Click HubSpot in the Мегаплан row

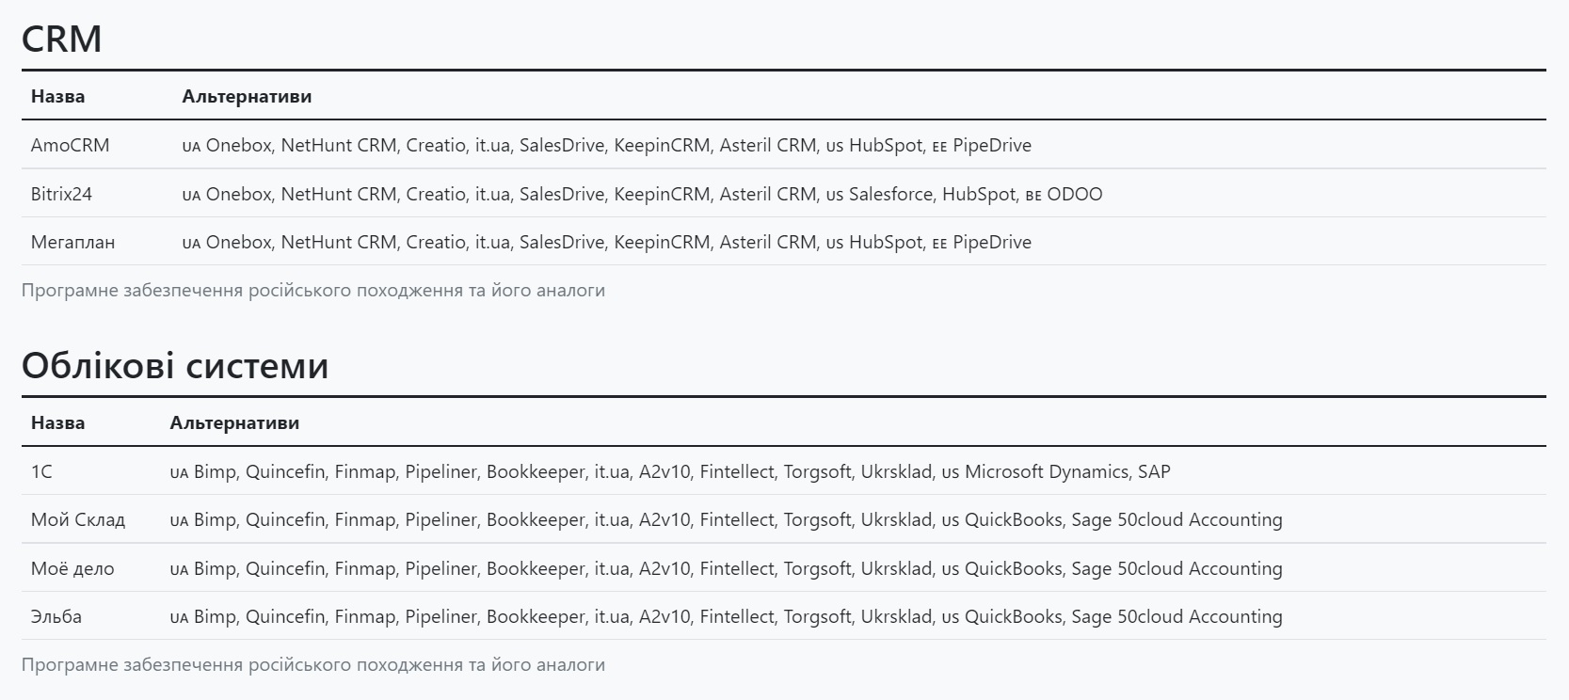[886, 242]
